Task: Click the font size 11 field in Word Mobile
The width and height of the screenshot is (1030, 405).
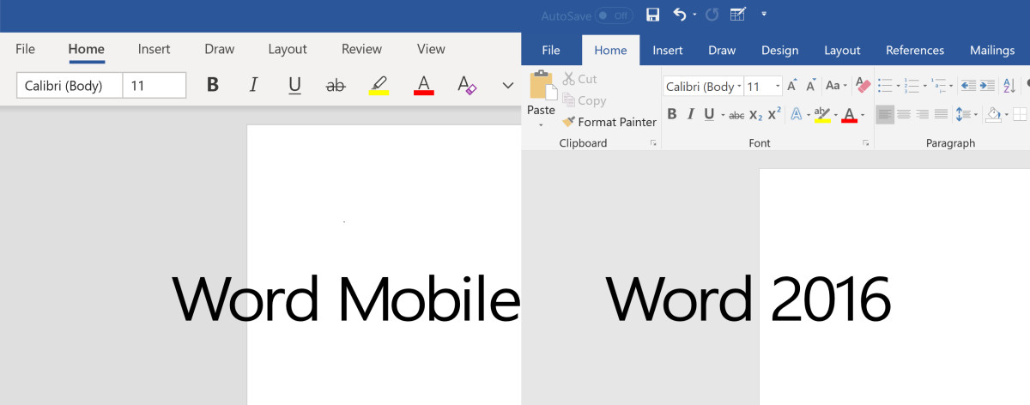Action: tap(154, 85)
